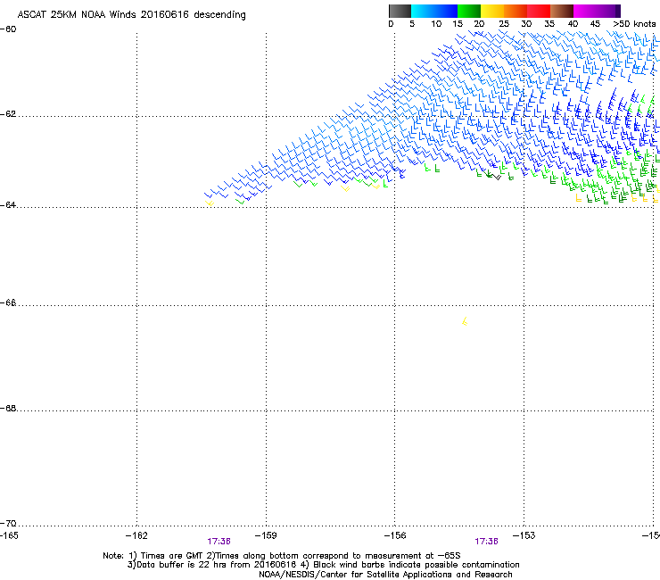
Task: Click the latitude label '-62'
Action: point(8,114)
